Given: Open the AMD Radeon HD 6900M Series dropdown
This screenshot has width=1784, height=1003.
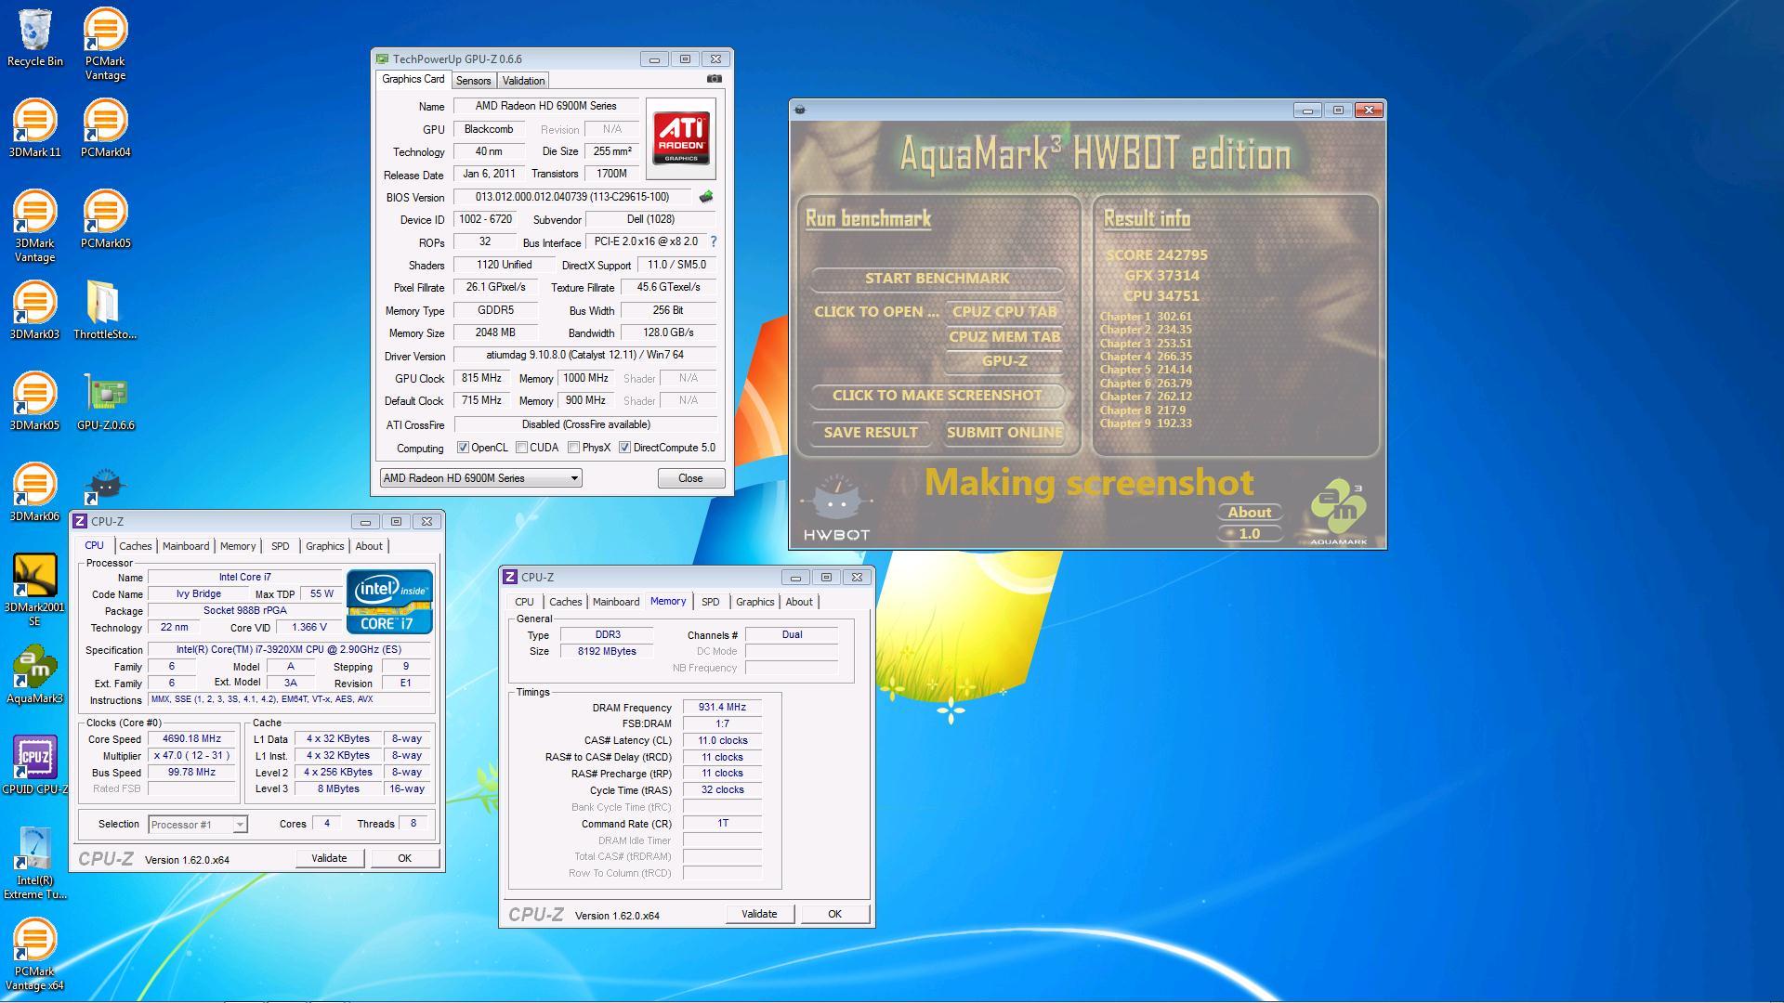Looking at the screenshot, I should tap(480, 478).
